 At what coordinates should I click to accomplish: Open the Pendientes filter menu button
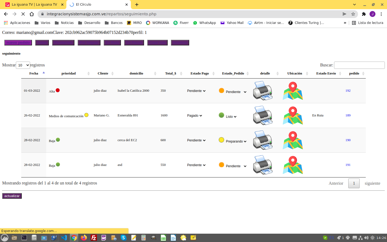pos(63,43)
